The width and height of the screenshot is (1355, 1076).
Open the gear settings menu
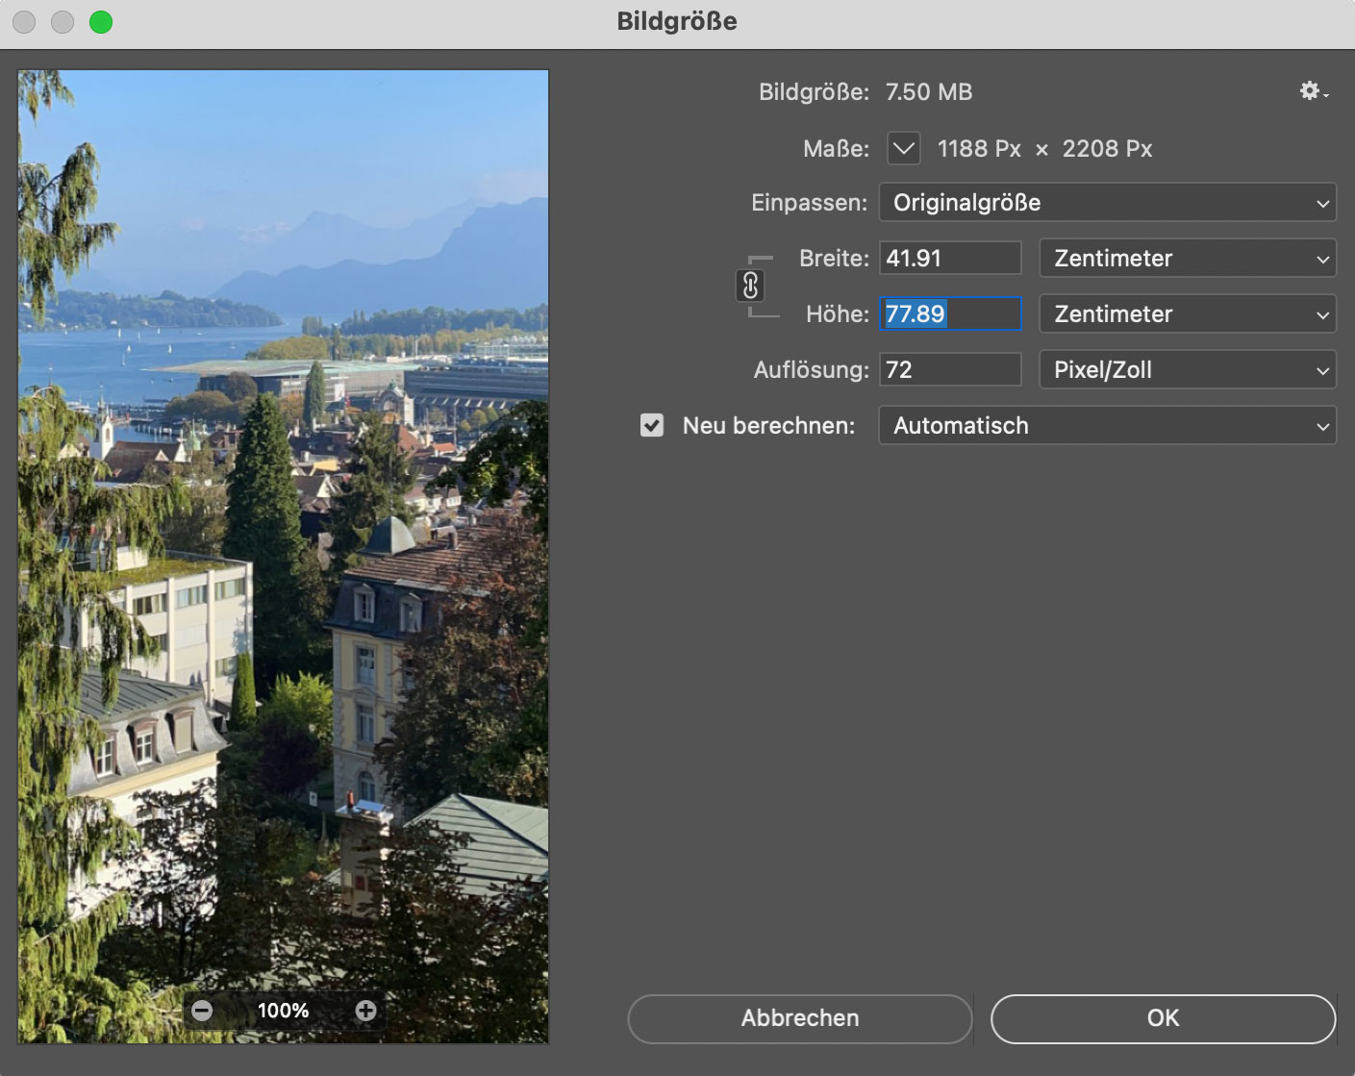1313,91
